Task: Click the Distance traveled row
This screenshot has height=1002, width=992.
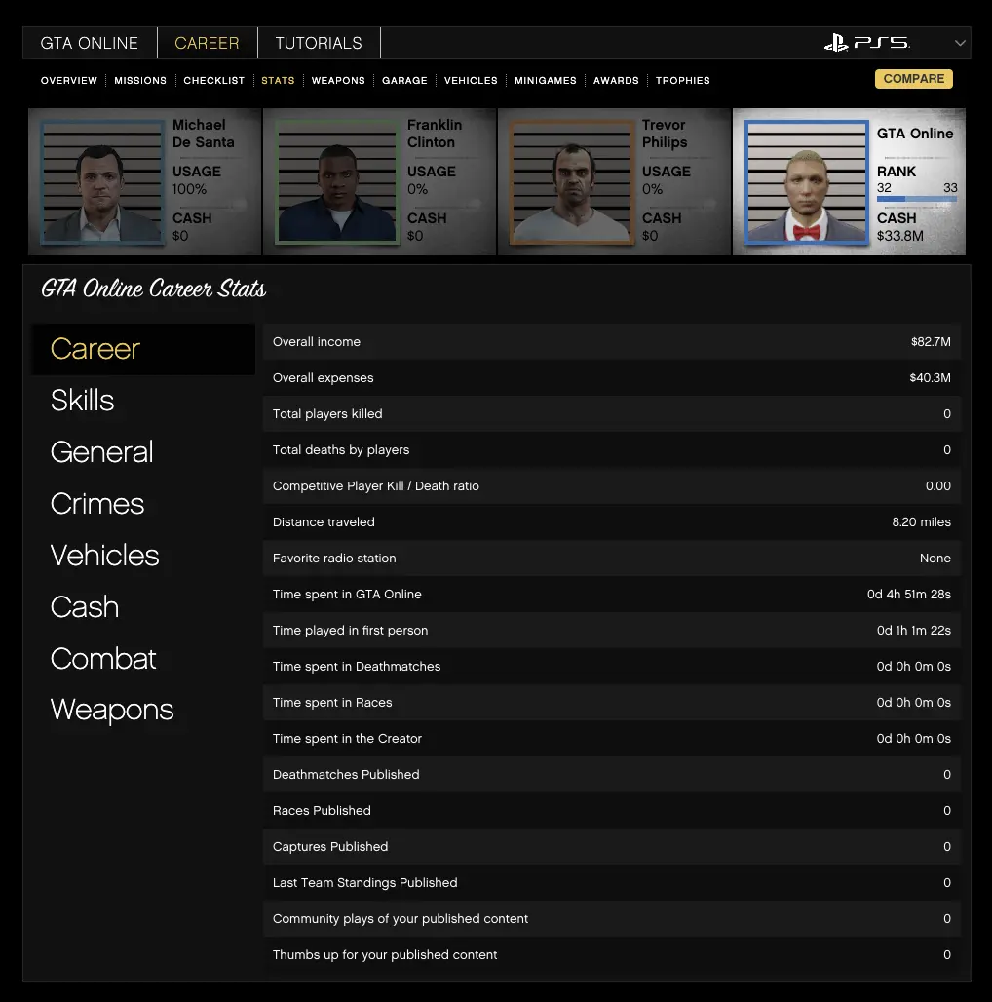Action: pyautogui.click(x=611, y=522)
